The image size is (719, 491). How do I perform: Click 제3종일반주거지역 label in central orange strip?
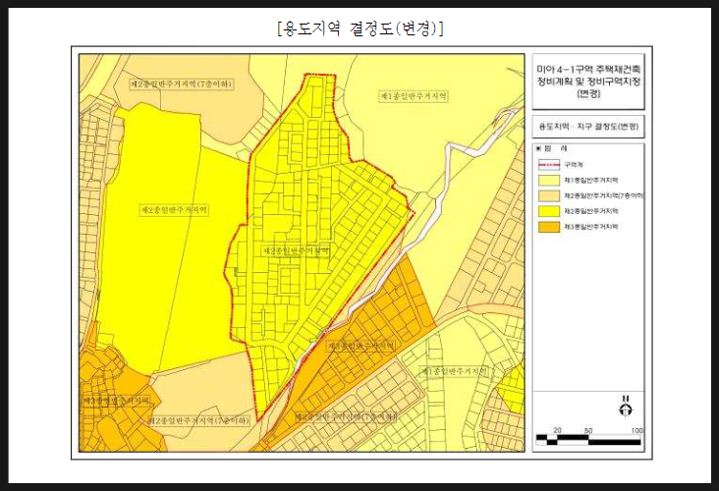point(361,345)
